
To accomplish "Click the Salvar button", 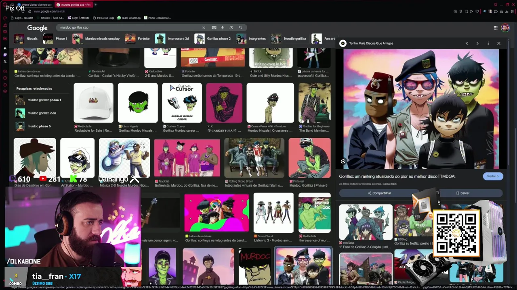I will point(463,193).
